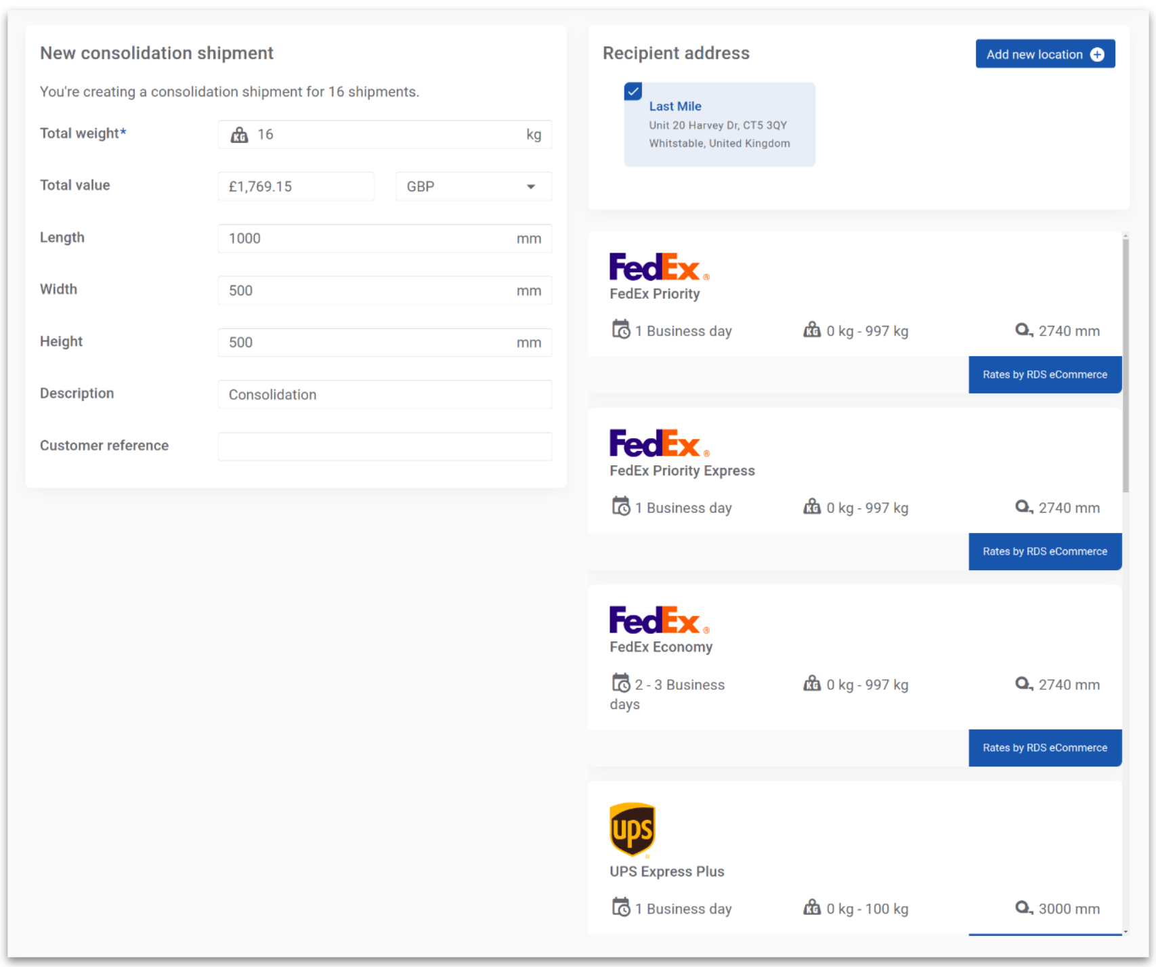The height and width of the screenshot is (967, 1156).
Task: Uncheck the Last Mile address checkbox
Action: (x=633, y=91)
